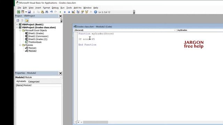Click the Copy toolbar icon
The image size is (223, 125).
tap(38, 12)
